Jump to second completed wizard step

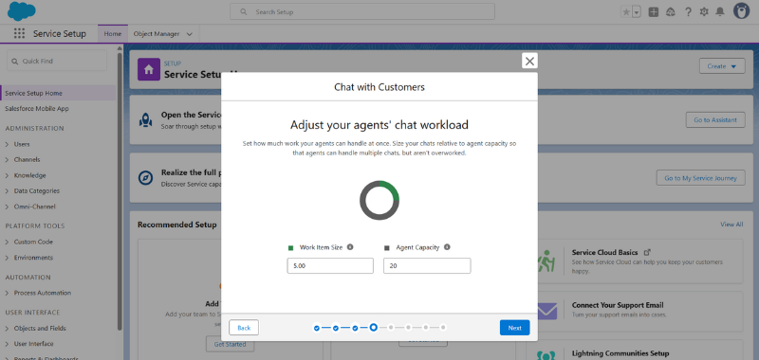tap(336, 328)
